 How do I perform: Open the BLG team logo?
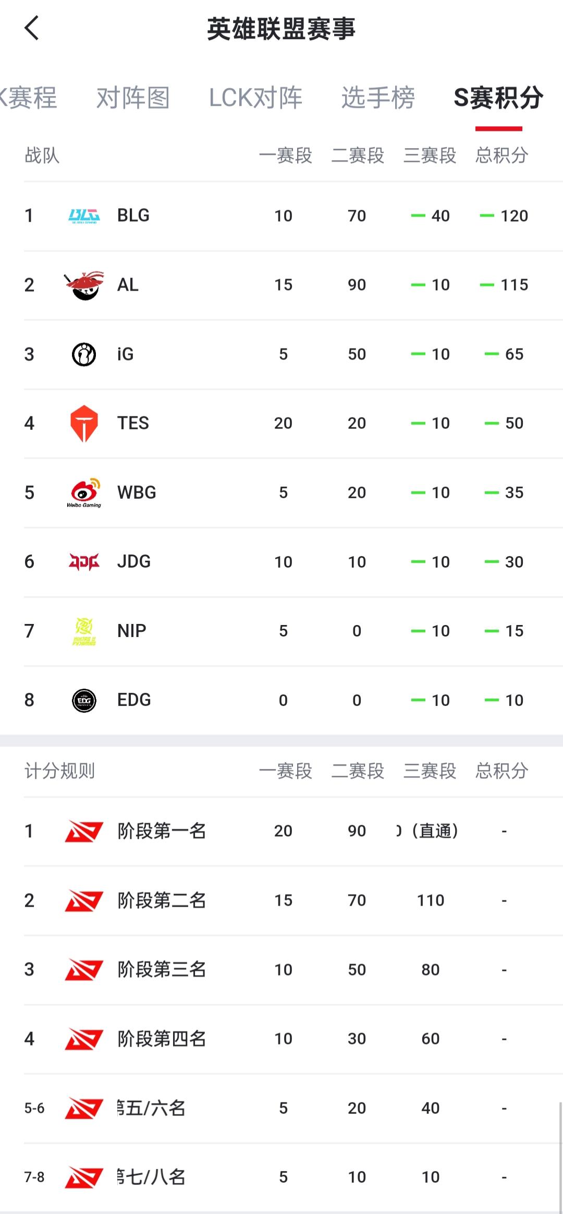(84, 215)
